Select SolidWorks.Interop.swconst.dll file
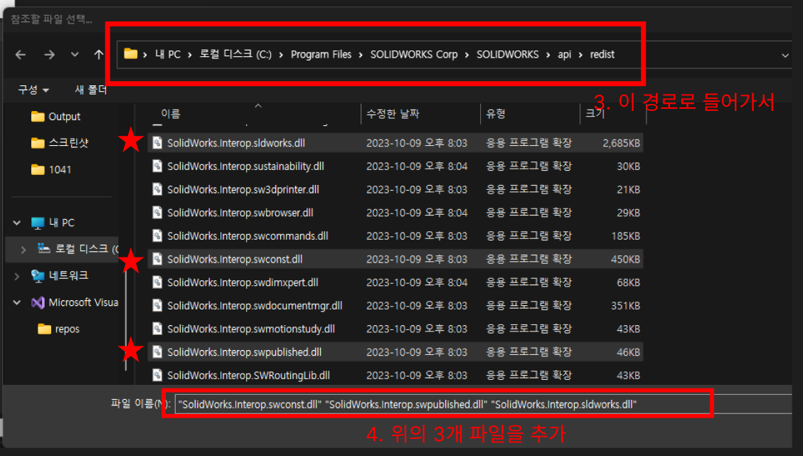Image resolution: width=803 pixels, height=456 pixels. tap(395, 259)
